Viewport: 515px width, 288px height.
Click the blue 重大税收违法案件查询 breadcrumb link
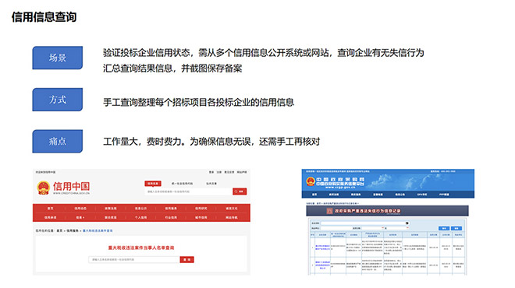[98, 230]
